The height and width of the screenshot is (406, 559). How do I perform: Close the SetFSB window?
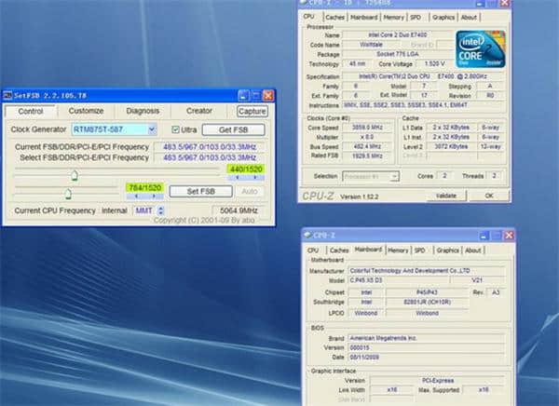point(267,95)
